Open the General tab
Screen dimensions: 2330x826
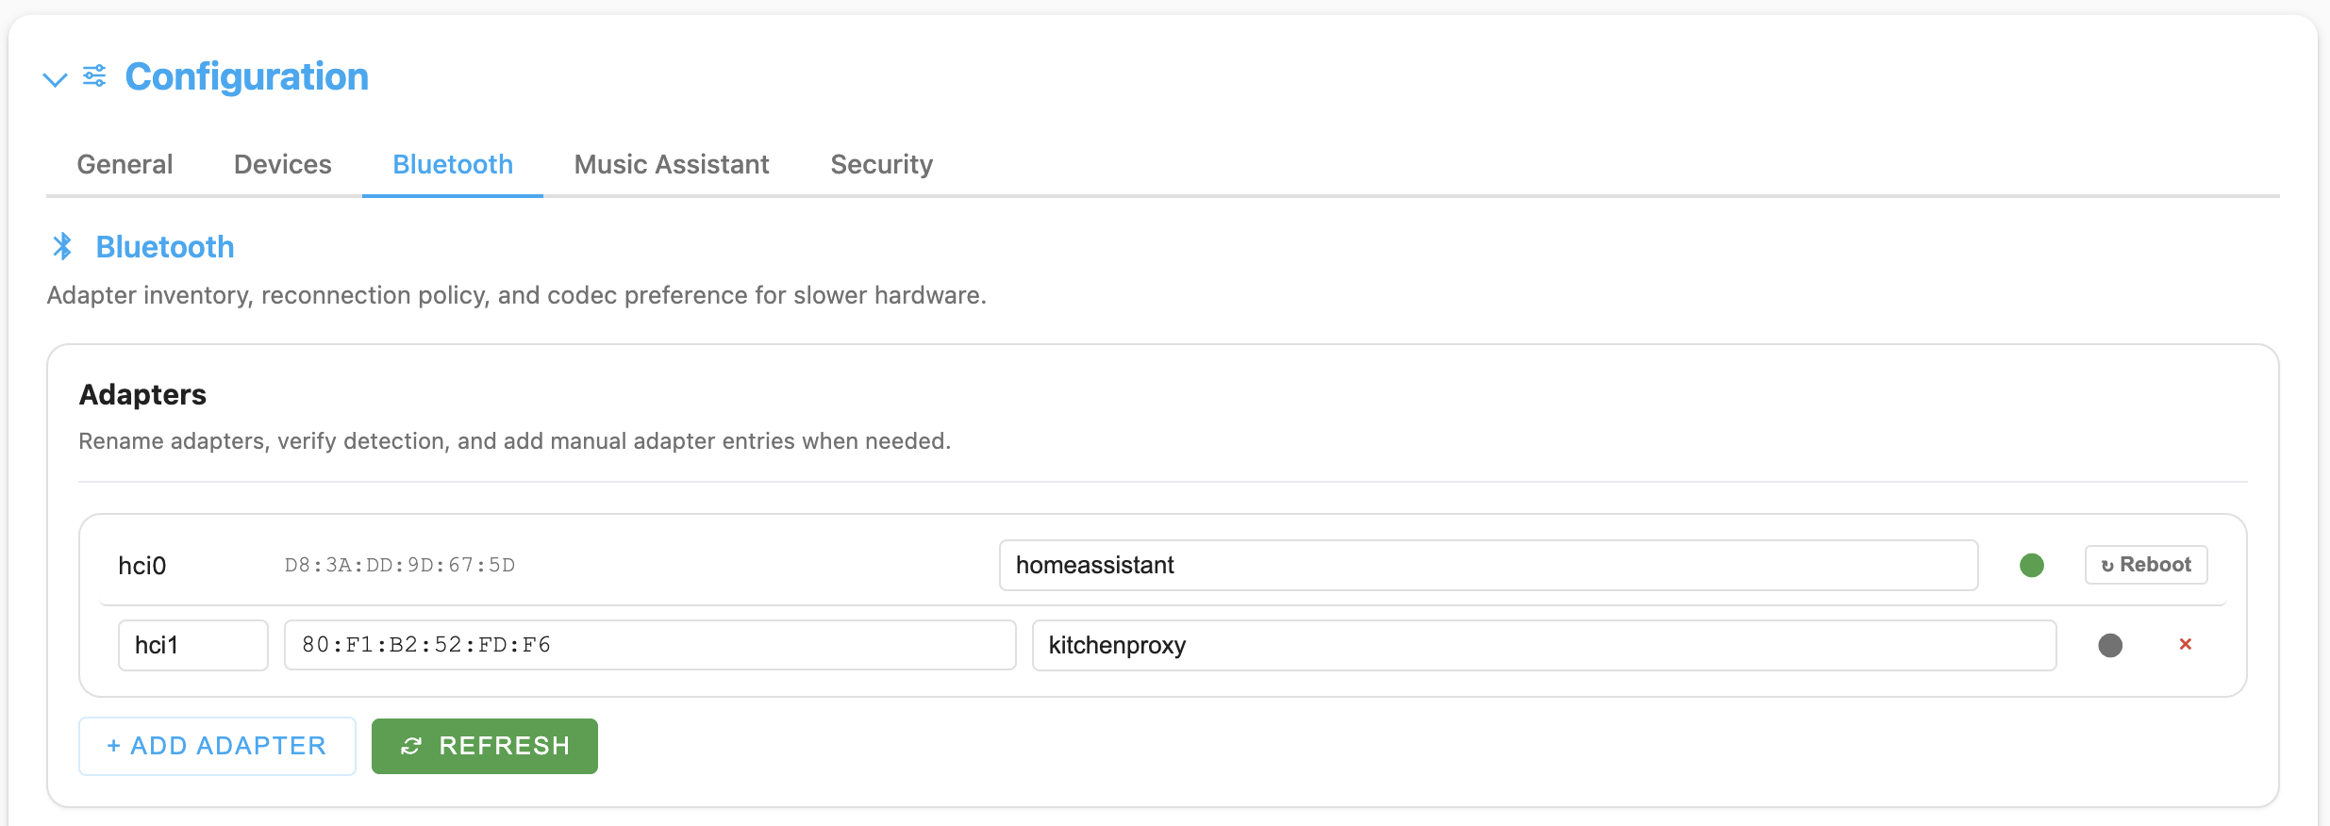(x=125, y=164)
